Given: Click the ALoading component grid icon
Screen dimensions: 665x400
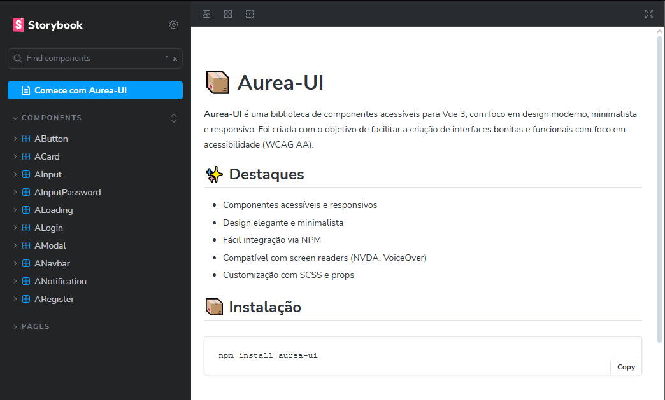Looking at the screenshot, I should (x=26, y=210).
